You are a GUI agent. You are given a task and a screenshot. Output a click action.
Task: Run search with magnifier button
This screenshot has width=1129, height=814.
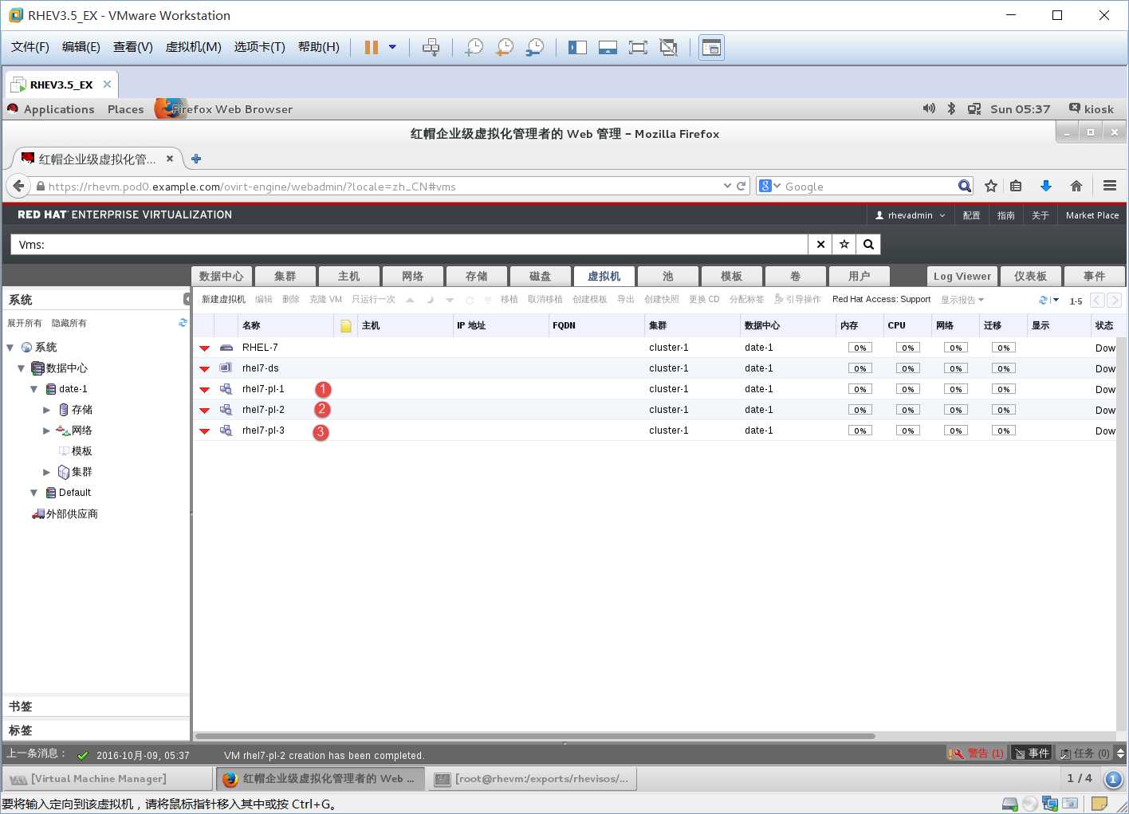(x=868, y=245)
